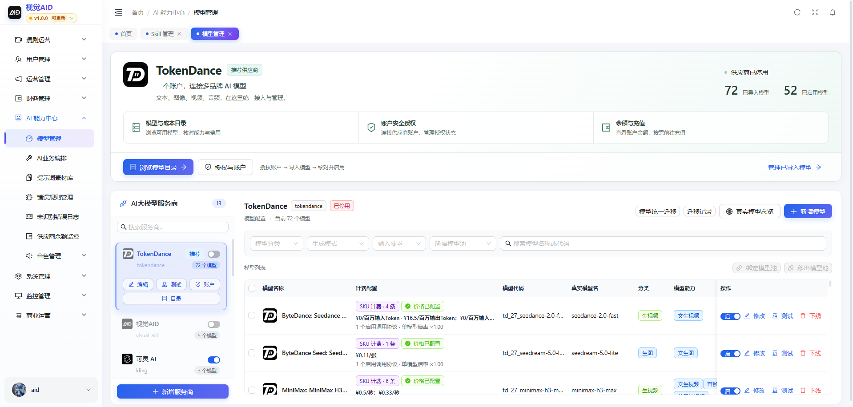Viewport: 853px width, 407px height.
Task: Click the ByteDance Seedance row model icon
Action: [270, 315]
